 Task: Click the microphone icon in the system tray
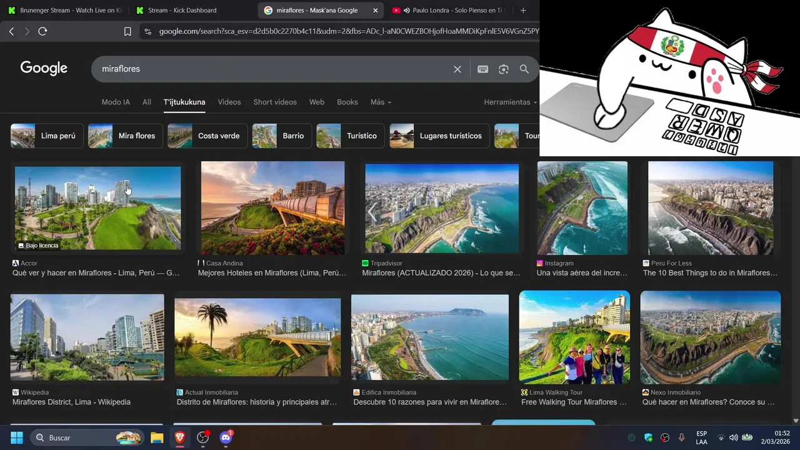coord(681,437)
